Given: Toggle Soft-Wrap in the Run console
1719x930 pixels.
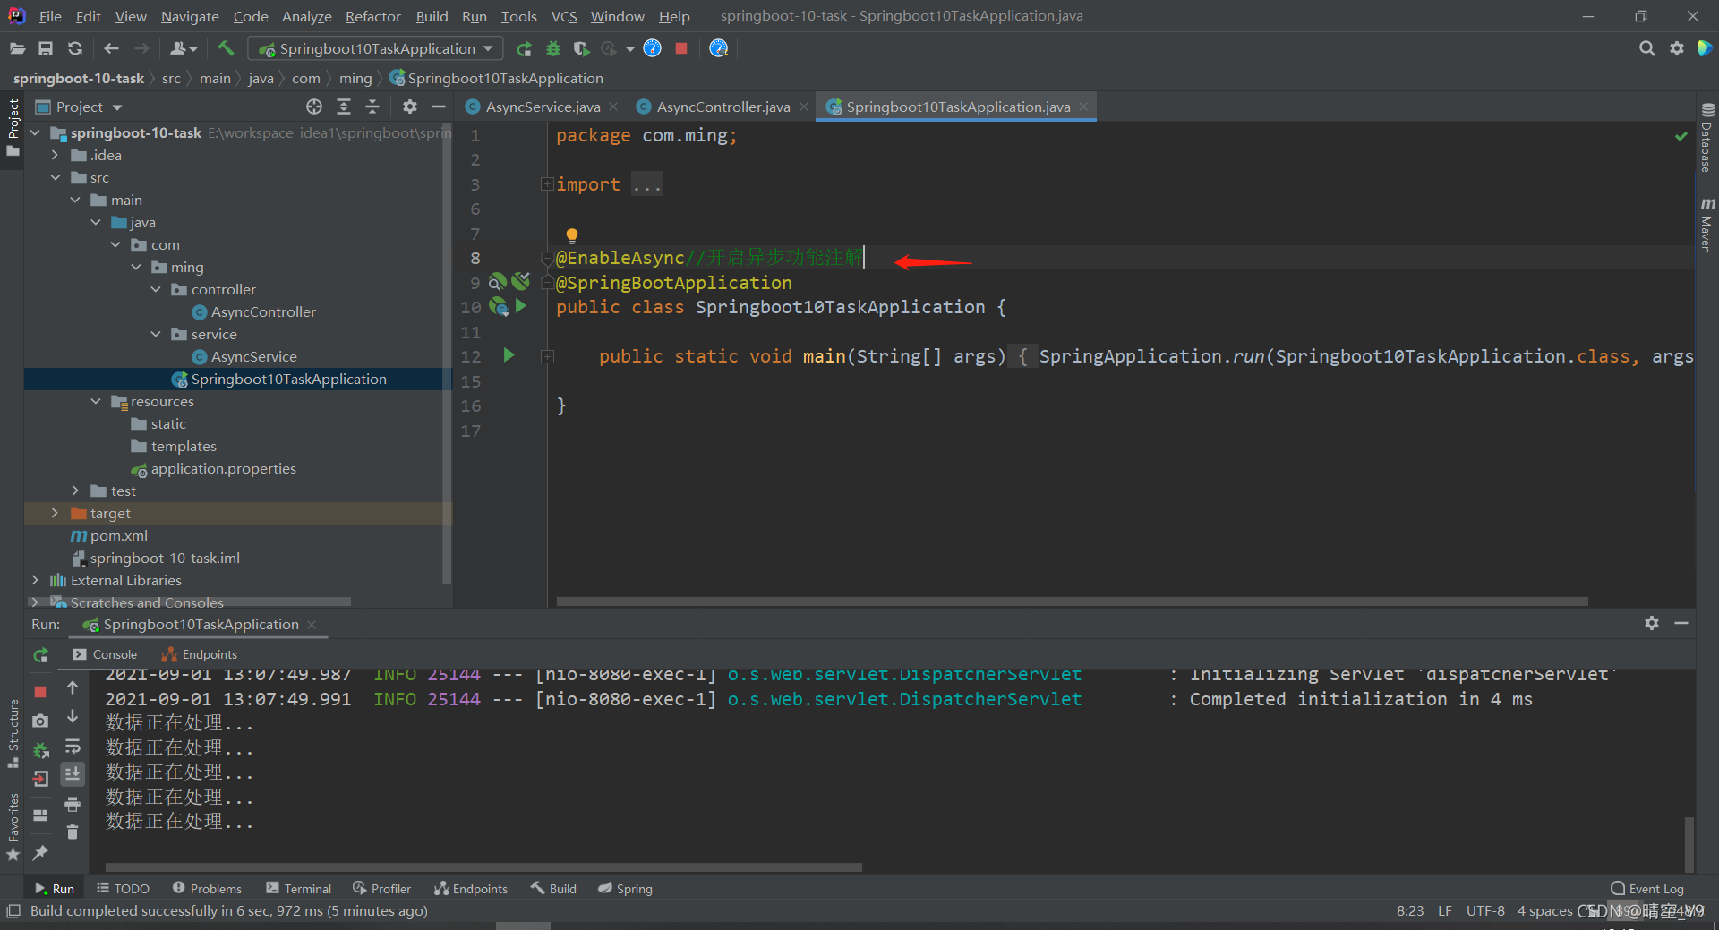Looking at the screenshot, I should click(x=73, y=746).
